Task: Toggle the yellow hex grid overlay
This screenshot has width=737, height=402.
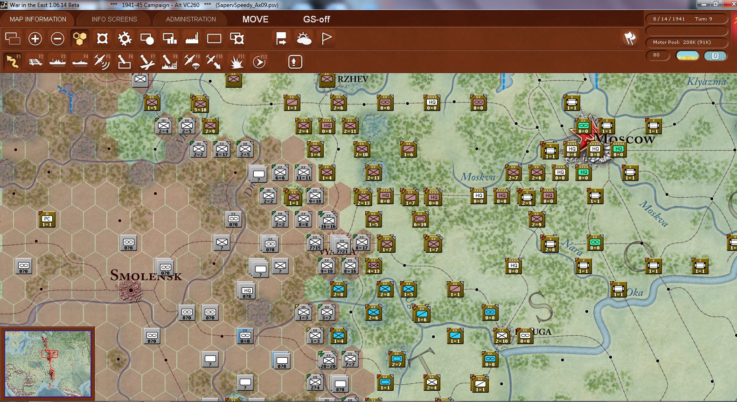Action: tap(80, 38)
